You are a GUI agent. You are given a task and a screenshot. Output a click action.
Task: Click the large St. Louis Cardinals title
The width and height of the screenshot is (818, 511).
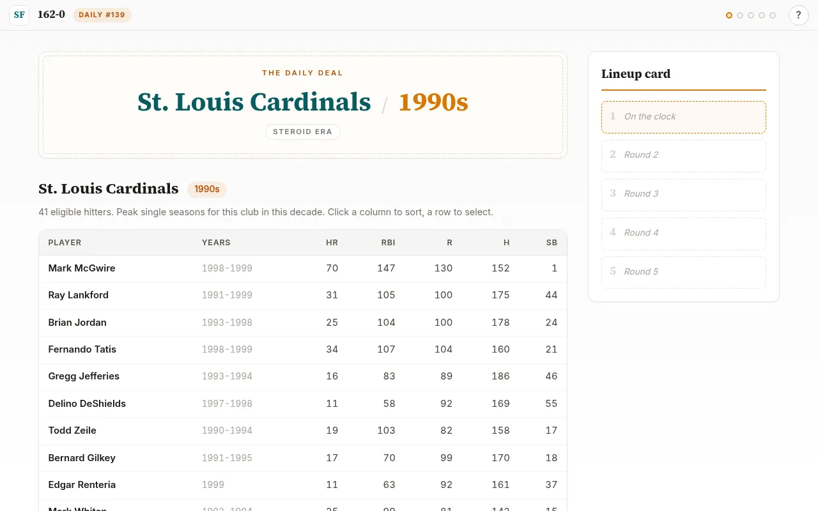click(x=254, y=102)
